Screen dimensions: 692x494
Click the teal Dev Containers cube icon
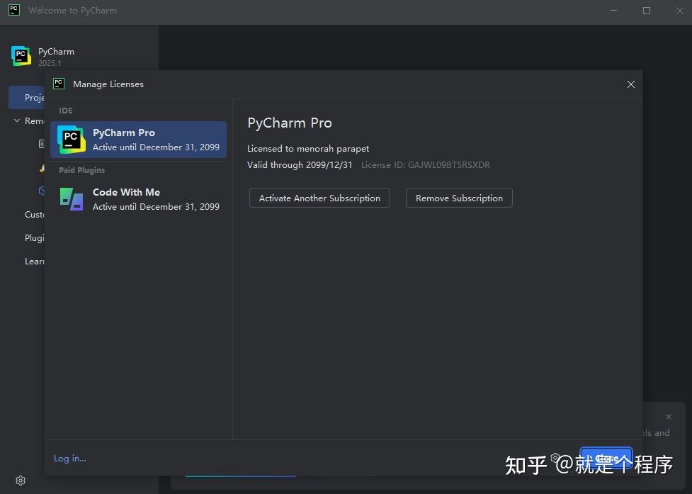41,190
